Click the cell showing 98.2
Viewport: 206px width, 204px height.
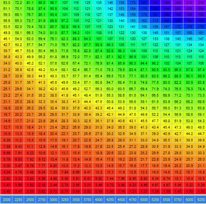(156, 63)
